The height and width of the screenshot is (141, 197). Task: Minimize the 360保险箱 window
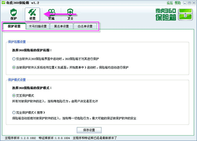pyautogui.click(x=185, y=3)
